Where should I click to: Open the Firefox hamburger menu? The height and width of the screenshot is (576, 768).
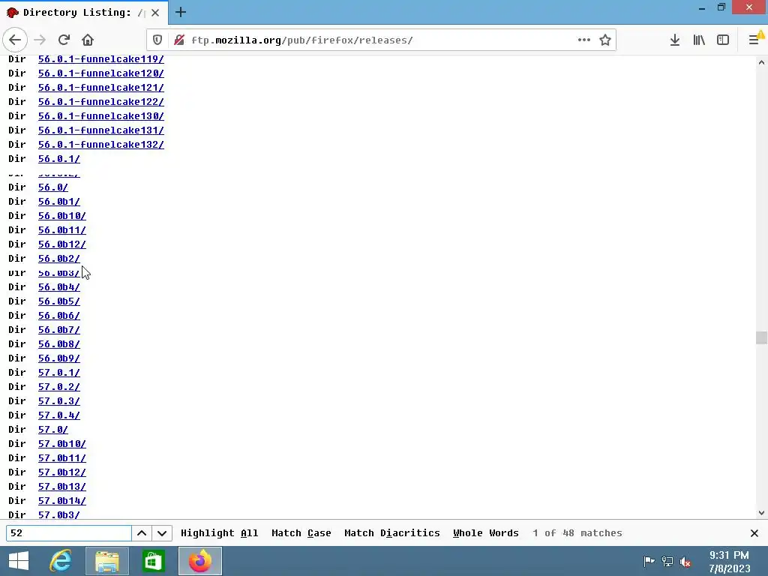tap(754, 40)
